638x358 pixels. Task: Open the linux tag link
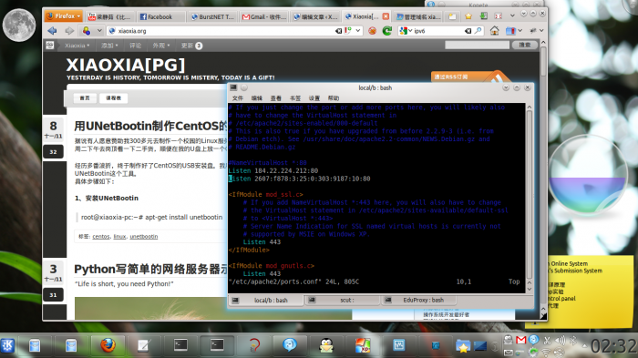[119, 236]
